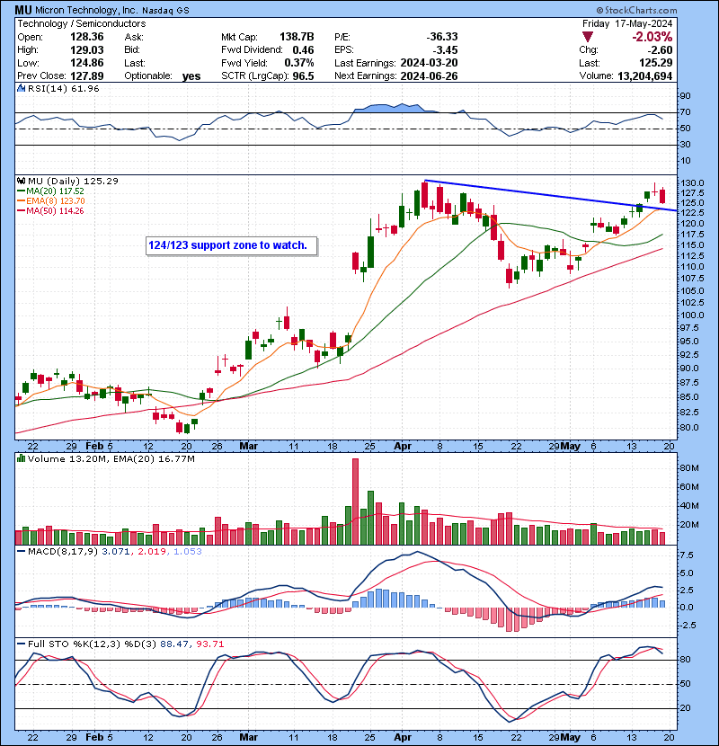
Task: Click the Mar label on the bottom date axis
Action: click(x=248, y=737)
